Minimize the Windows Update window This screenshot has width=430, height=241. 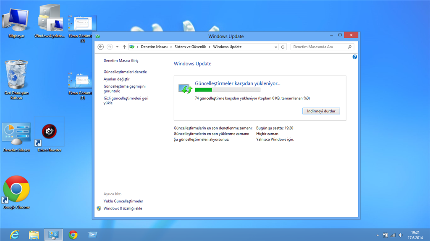tap(332, 35)
